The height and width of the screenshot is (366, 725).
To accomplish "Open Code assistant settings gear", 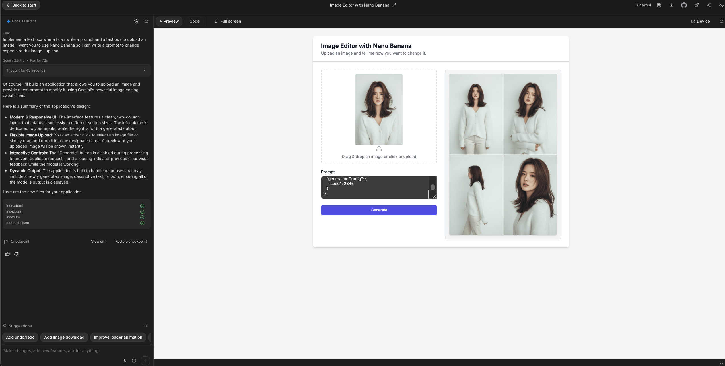I will click(x=136, y=21).
